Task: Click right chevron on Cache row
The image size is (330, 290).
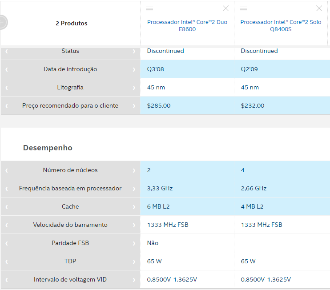Action: coord(134,207)
